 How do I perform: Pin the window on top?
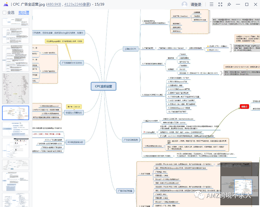click(x=229, y=4)
